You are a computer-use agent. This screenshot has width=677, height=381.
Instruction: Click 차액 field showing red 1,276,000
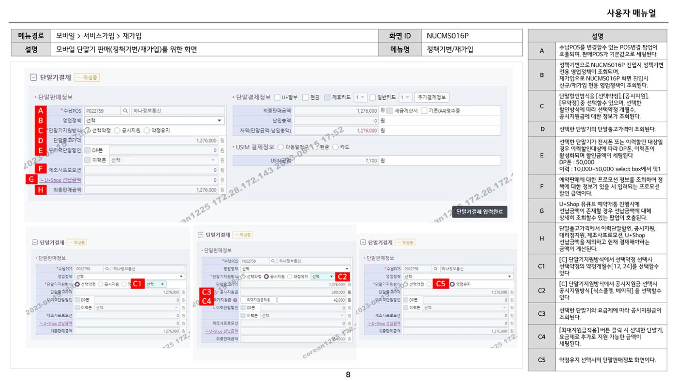tap(336, 131)
